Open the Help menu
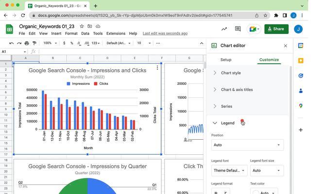This screenshot has height=194, width=324. [133, 33]
